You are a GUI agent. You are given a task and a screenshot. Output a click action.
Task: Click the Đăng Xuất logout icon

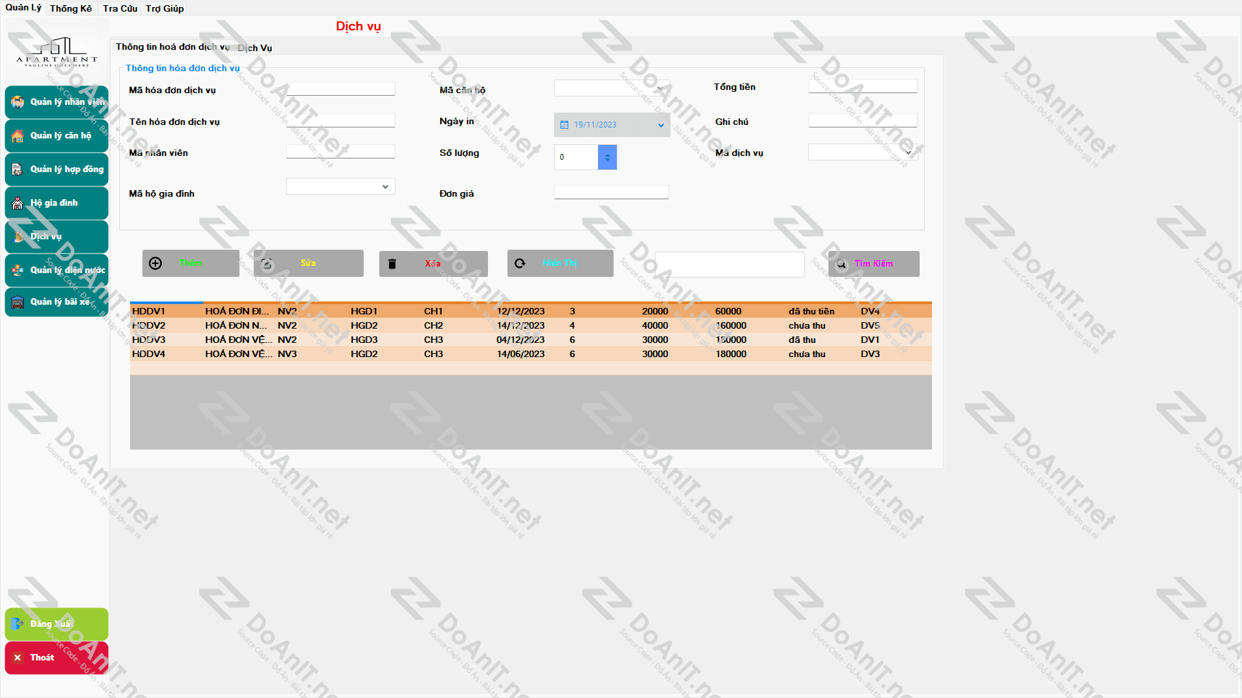click(17, 624)
